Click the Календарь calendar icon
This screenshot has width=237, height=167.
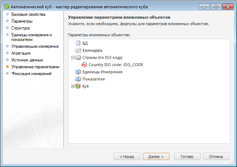[x=79, y=50]
